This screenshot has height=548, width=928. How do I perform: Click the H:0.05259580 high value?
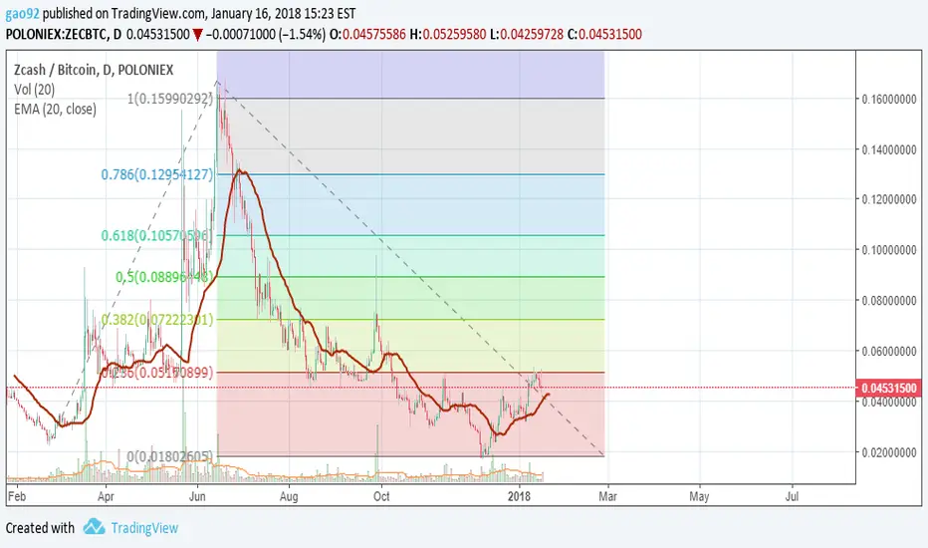pyautogui.click(x=447, y=34)
